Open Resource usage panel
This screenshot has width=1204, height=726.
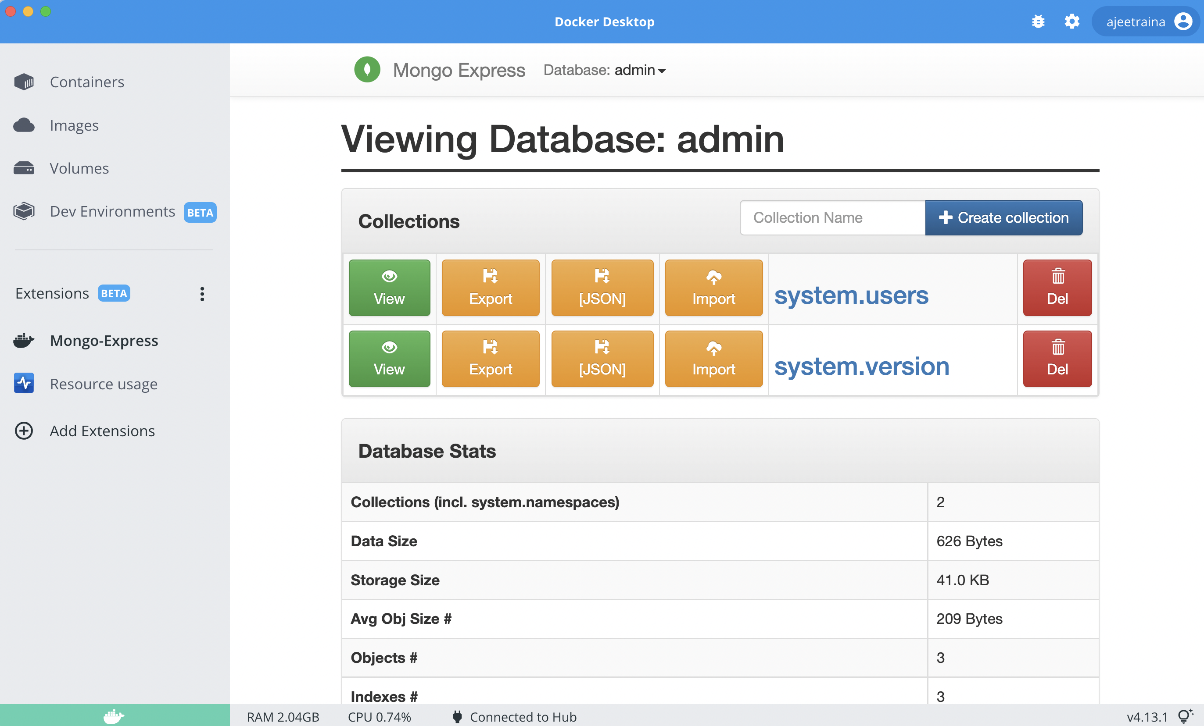pos(103,384)
